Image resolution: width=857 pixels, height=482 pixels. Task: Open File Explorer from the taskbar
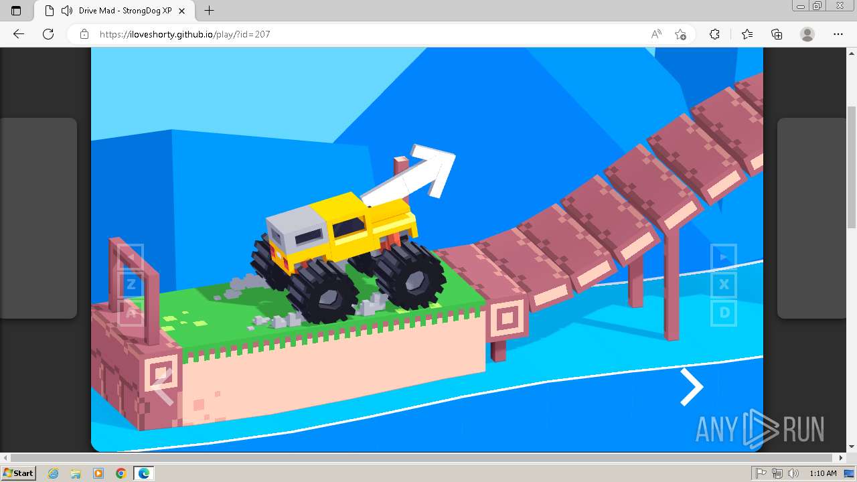point(76,473)
